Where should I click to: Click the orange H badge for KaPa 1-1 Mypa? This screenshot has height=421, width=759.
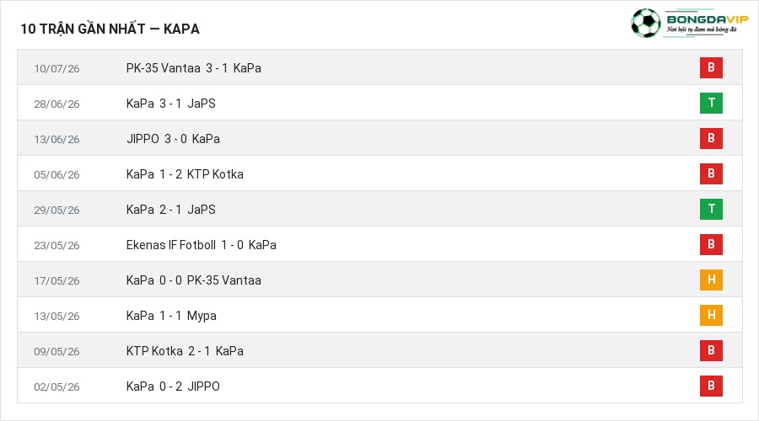tap(711, 315)
